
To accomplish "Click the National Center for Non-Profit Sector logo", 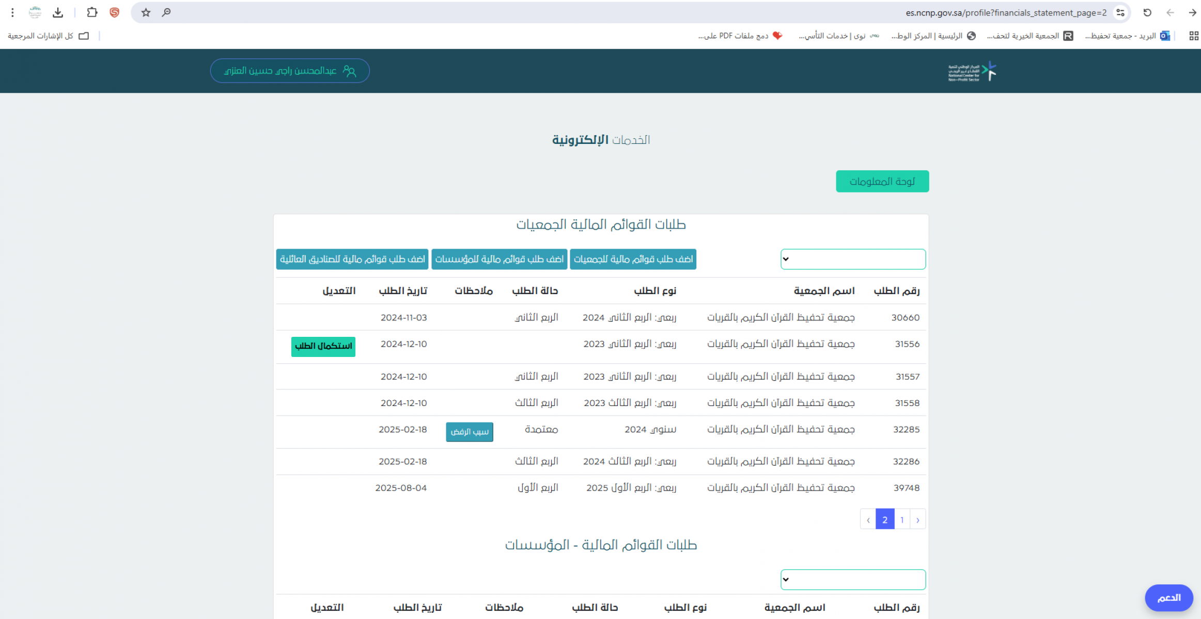I will pyautogui.click(x=972, y=71).
